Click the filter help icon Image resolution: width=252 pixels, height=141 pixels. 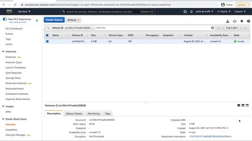[213, 28]
